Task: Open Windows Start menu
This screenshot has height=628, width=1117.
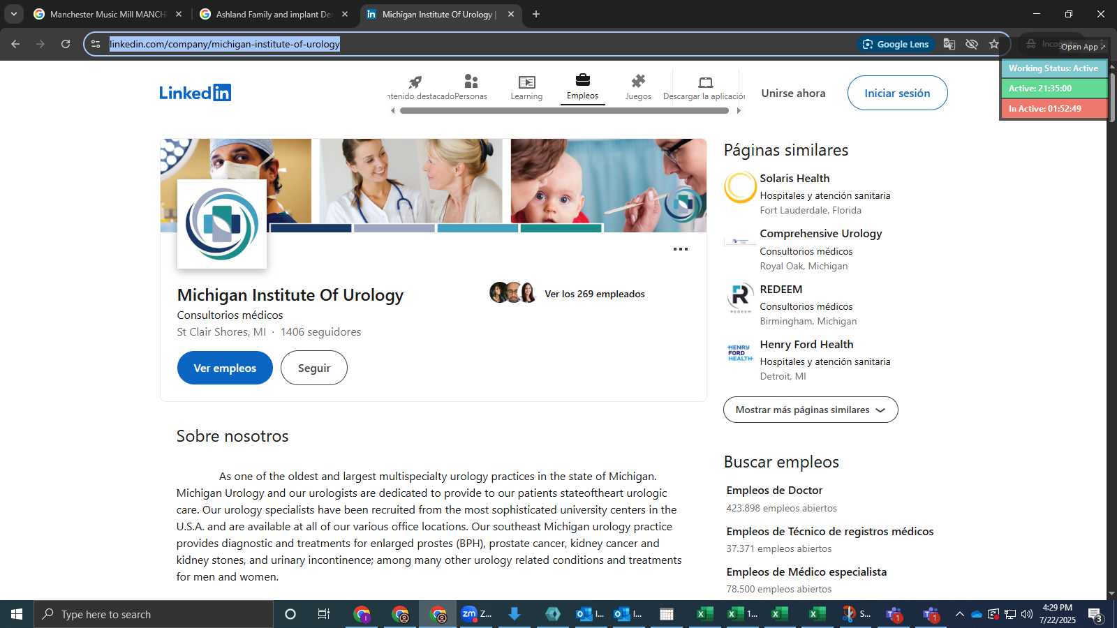Action: 17,614
